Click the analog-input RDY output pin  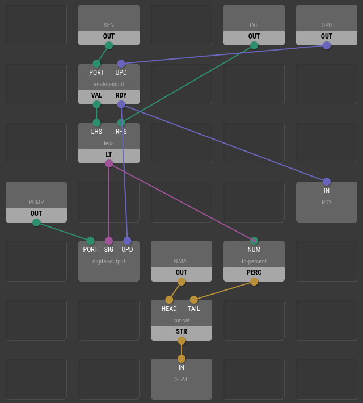tap(121, 104)
